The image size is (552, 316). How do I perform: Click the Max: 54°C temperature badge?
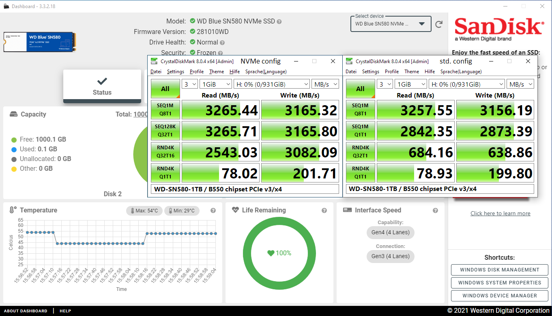click(x=144, y=211)
